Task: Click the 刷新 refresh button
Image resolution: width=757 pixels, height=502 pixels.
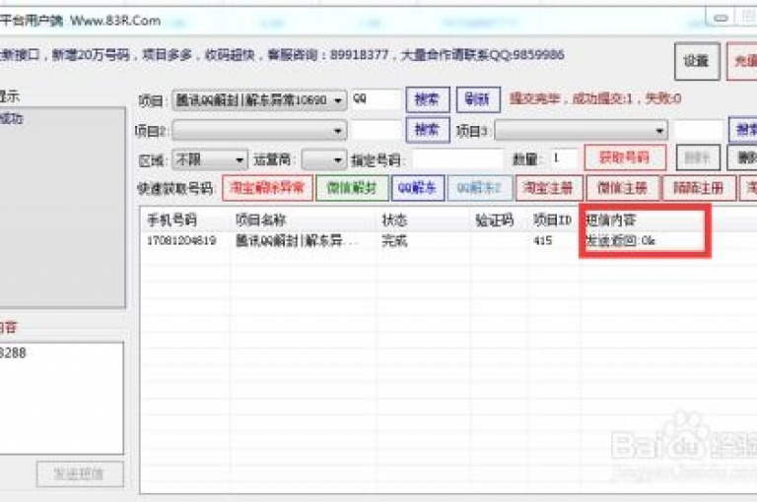Action: point(478,99)
